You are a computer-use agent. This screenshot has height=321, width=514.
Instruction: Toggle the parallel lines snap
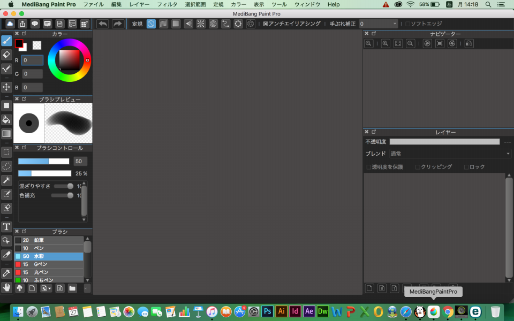tap(163, 24)
